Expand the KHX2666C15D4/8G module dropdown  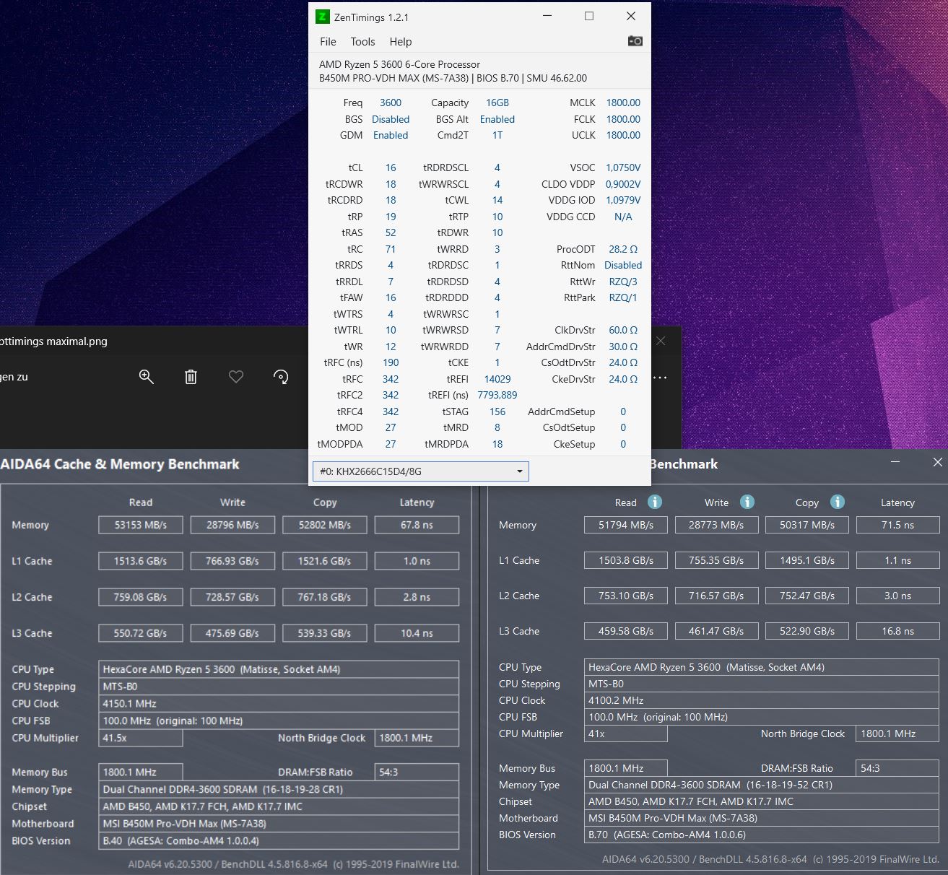421,471
